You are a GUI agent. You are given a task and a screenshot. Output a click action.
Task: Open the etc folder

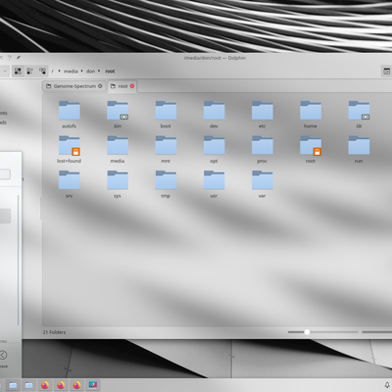tap(263, 115)
